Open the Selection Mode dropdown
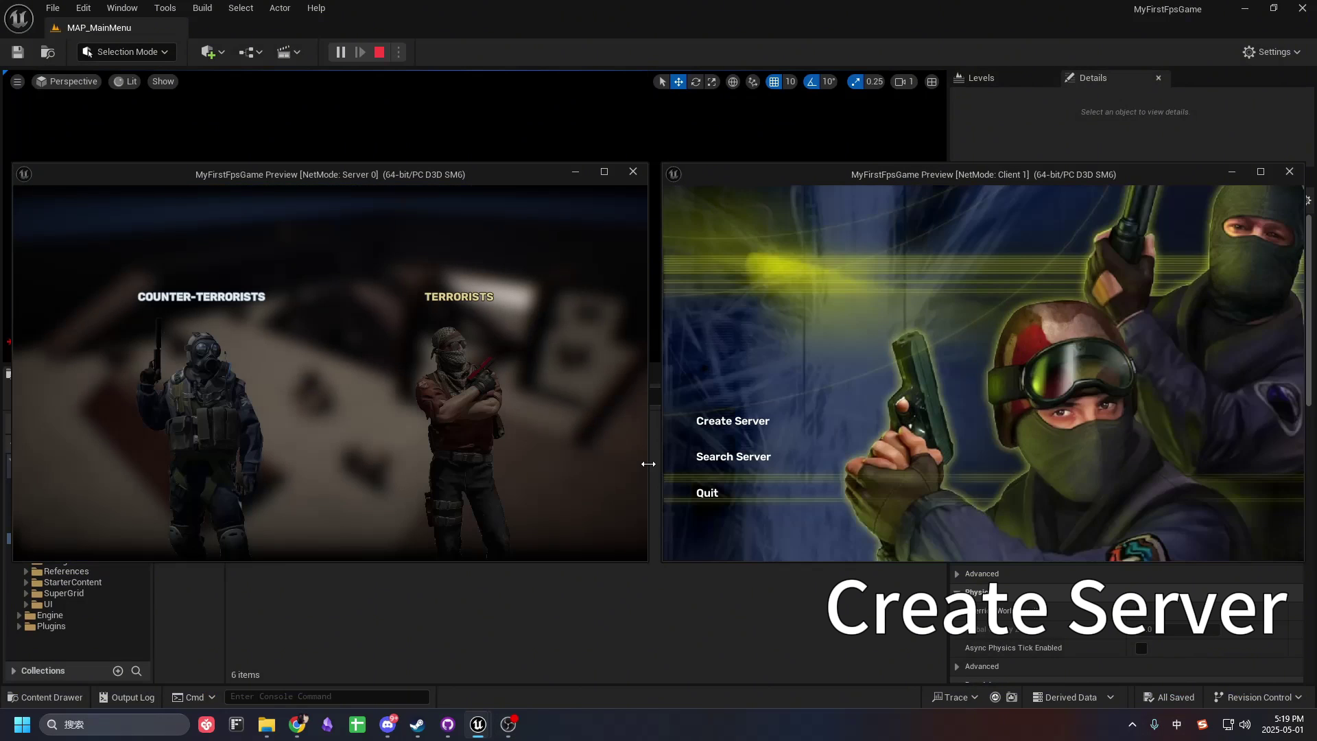Image resolution: width=1317 pixels, height=741 pixels. pos(127,52)
